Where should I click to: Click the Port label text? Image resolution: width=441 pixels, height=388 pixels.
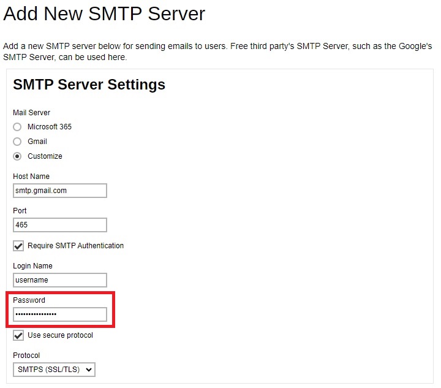click(x=20, y=211)
